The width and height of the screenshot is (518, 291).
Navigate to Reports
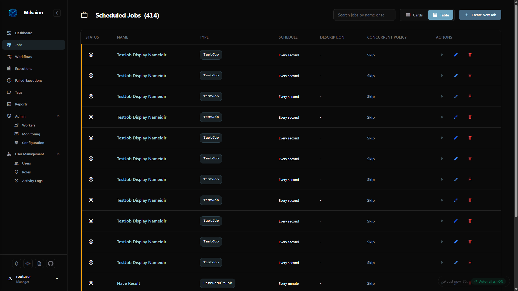[33, 104]
